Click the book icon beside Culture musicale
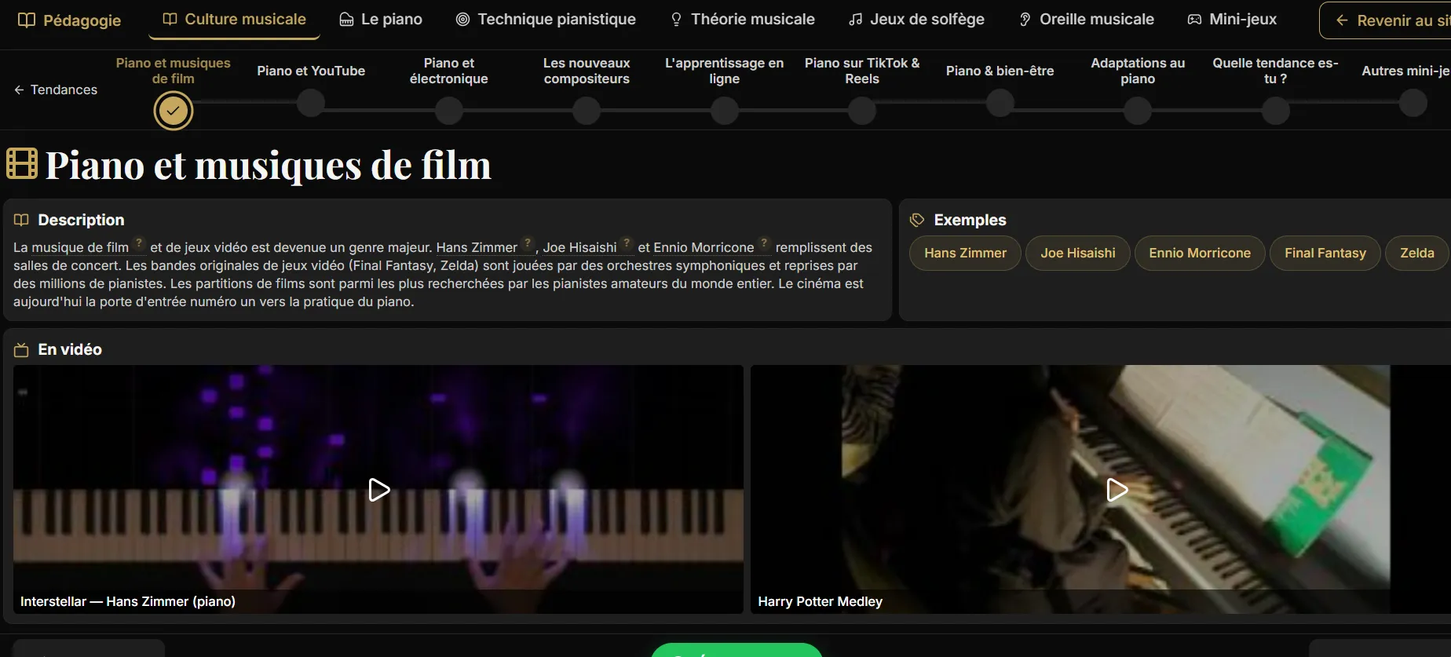This screenshot has height=657, width=1451. point(170,19)
